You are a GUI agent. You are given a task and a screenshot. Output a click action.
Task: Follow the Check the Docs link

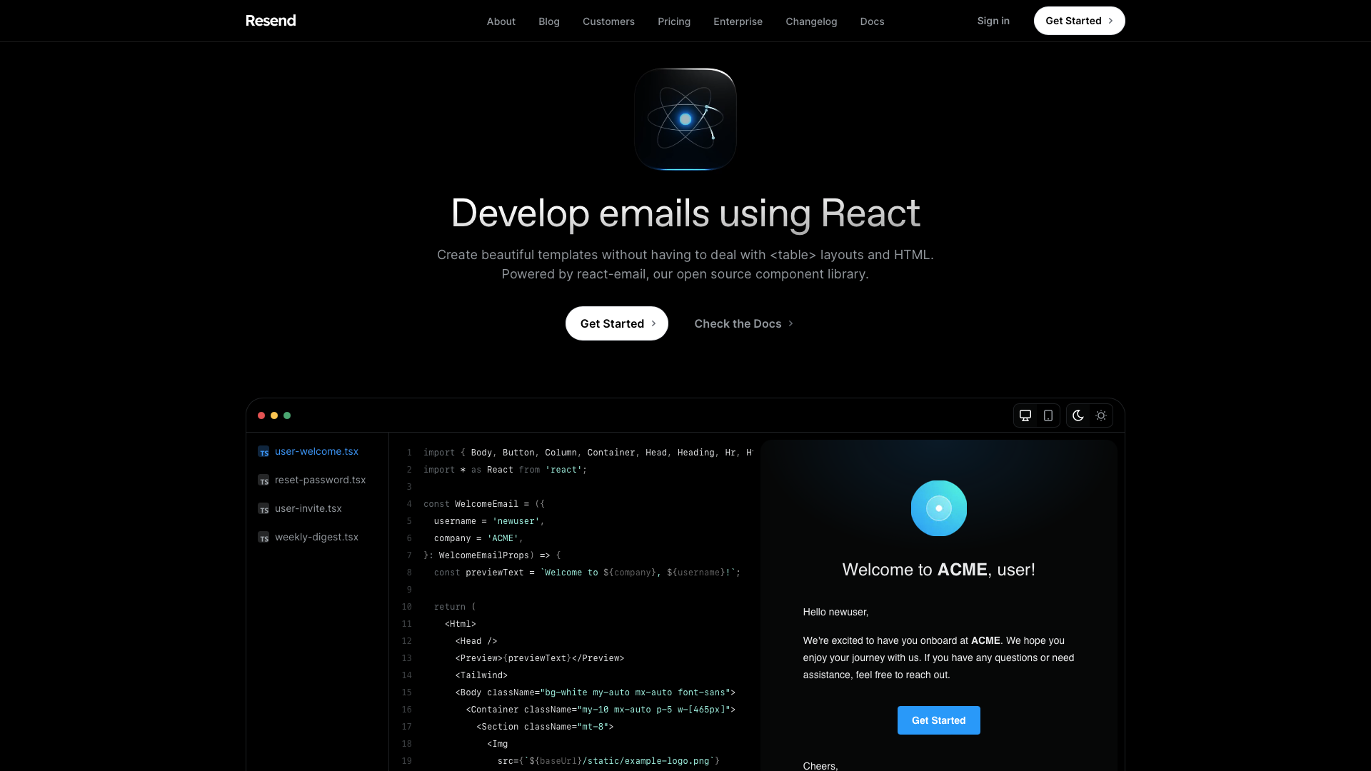(743, 323)
